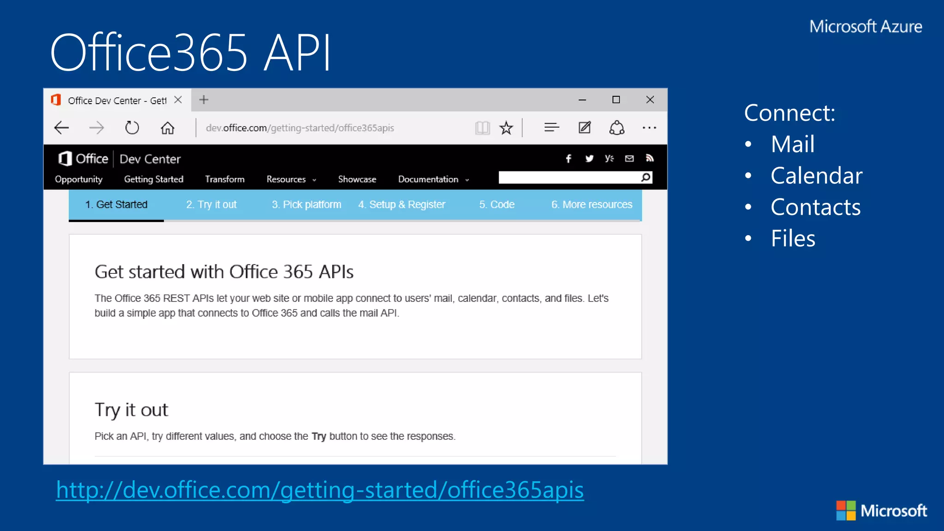Click the 'Contacts' bullet text

coord(815,207)
